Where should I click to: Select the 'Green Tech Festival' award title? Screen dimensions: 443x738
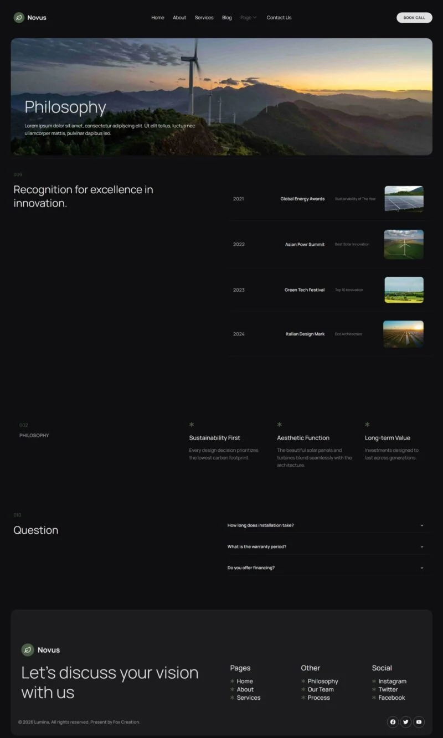305,290
